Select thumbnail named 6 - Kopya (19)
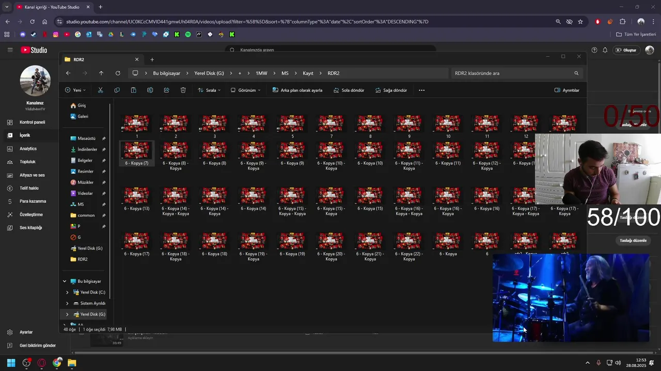661x371 pixels. tap(292, 244)
